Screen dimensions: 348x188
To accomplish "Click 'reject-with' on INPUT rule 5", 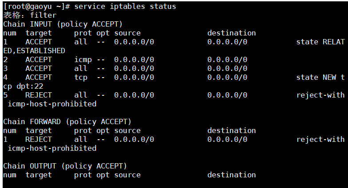I will click(320, 95).
